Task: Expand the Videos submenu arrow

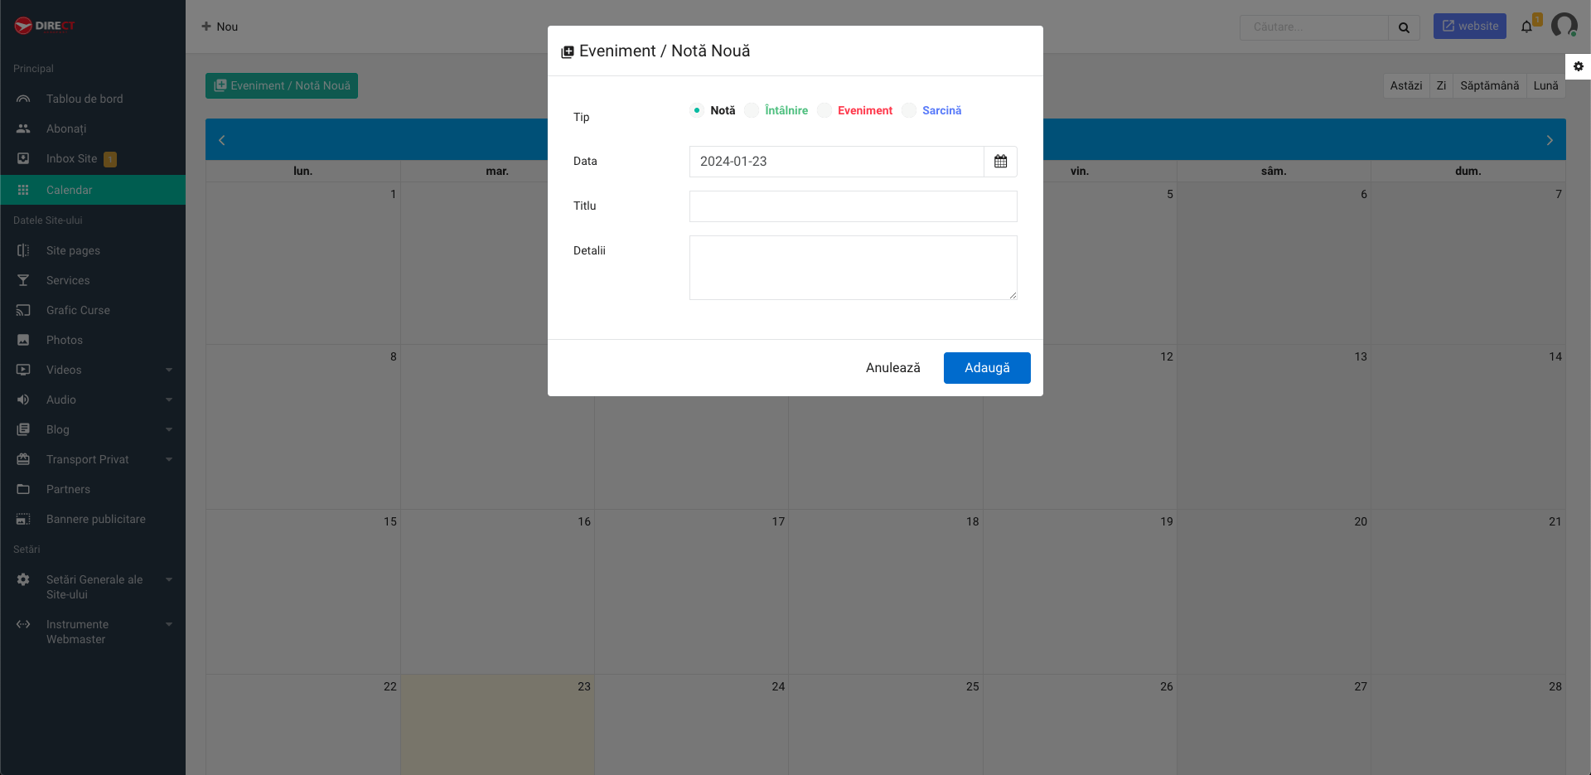Action: click(x=169, y=370)
